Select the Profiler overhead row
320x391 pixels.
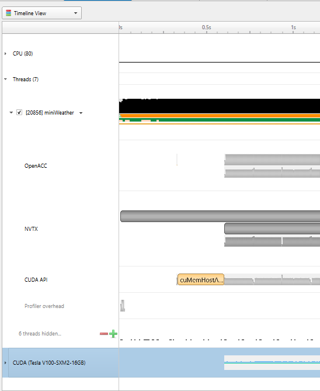pos(44,306)
